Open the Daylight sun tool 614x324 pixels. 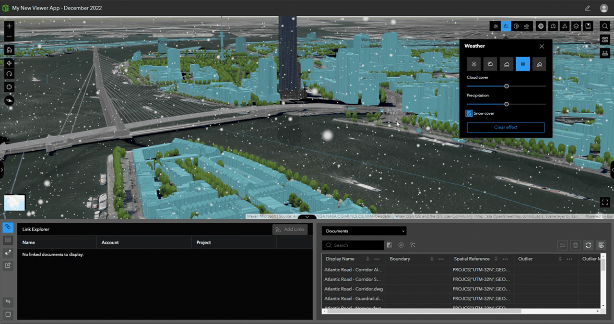[x=496, y=26]
